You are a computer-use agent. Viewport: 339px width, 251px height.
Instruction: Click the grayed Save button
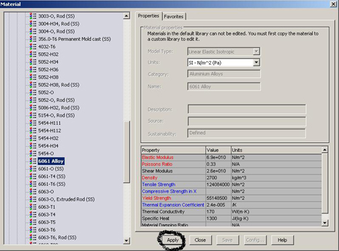227,240
